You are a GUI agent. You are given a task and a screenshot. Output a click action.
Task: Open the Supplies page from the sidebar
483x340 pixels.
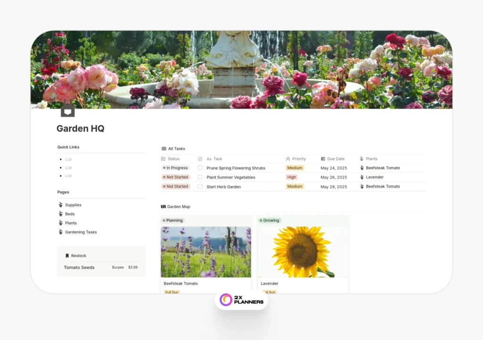point(74,204)
